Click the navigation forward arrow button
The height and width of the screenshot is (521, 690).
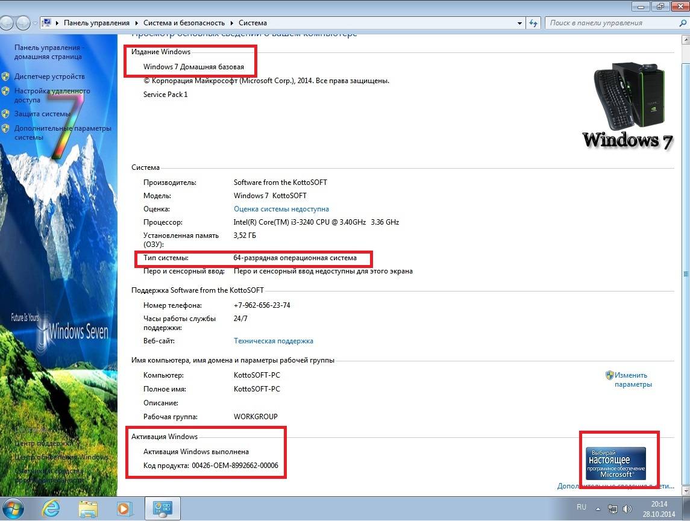point(23,22)
